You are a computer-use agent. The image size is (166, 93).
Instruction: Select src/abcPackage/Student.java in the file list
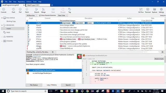click(x=54, y=73)
